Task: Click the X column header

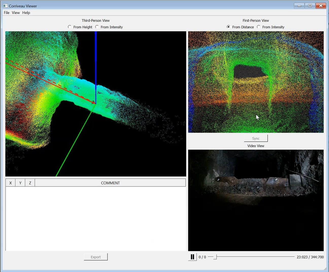Action: 10,183
